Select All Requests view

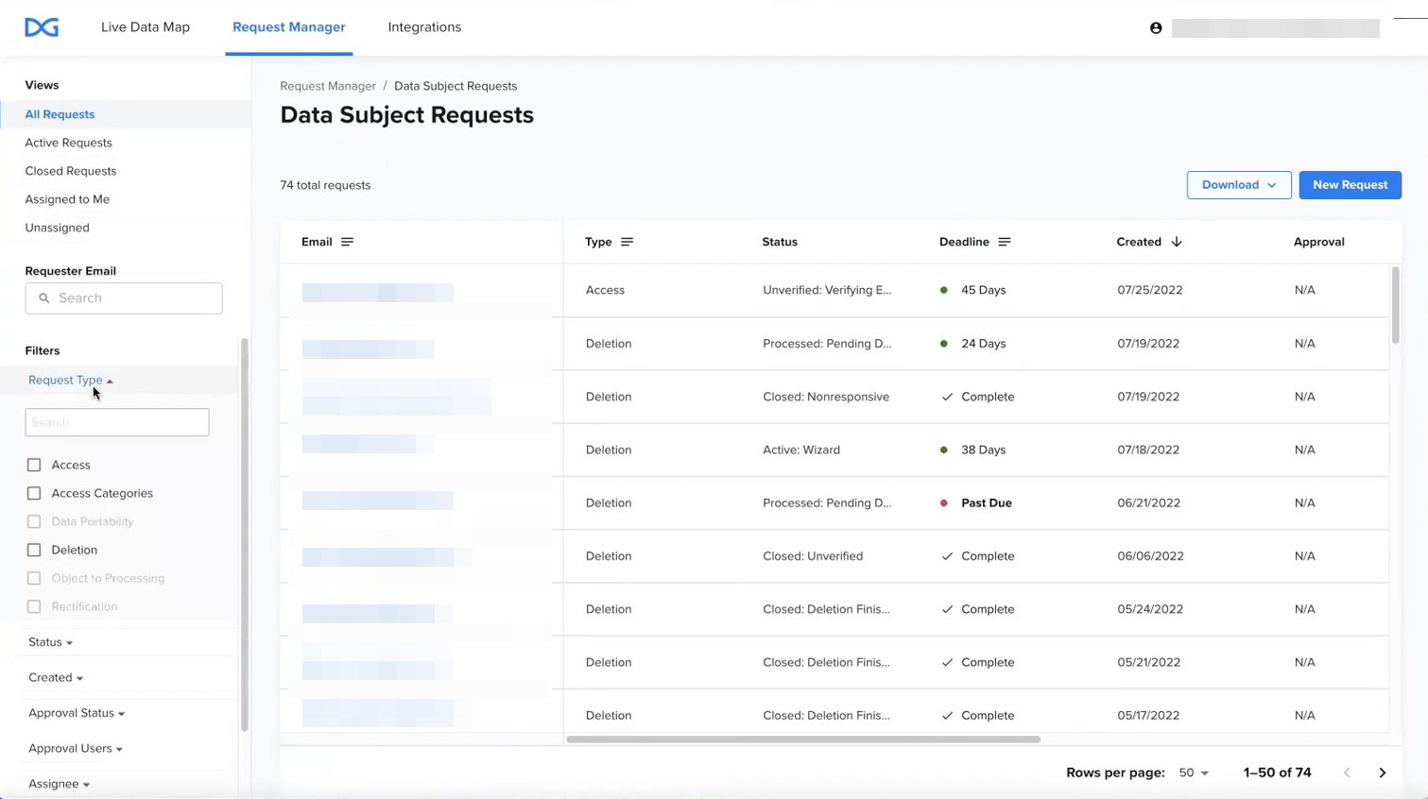(60, 114)
